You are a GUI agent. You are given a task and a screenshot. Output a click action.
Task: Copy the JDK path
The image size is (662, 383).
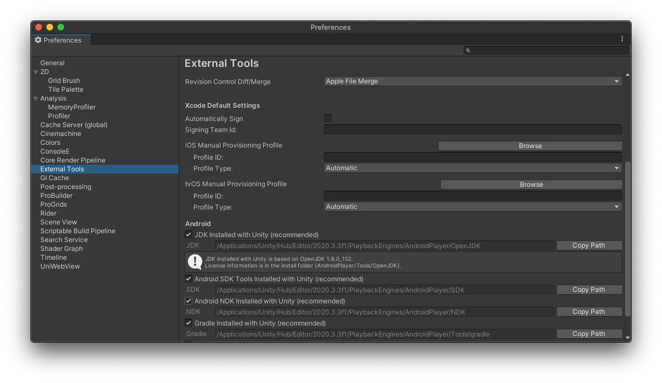(x=589, y=245)
